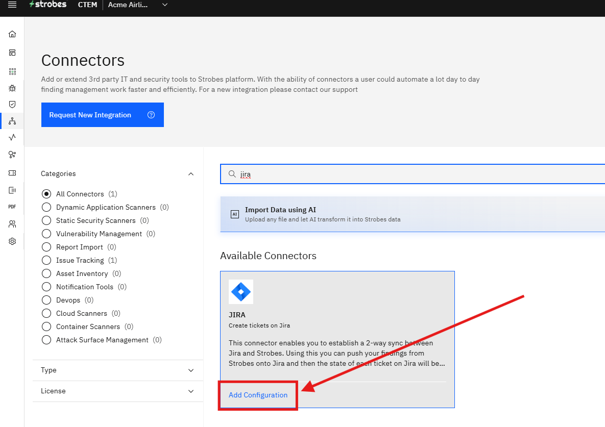Select Container Scanners category
Viewport: 605px width, 427px height.
pos(46,327)
